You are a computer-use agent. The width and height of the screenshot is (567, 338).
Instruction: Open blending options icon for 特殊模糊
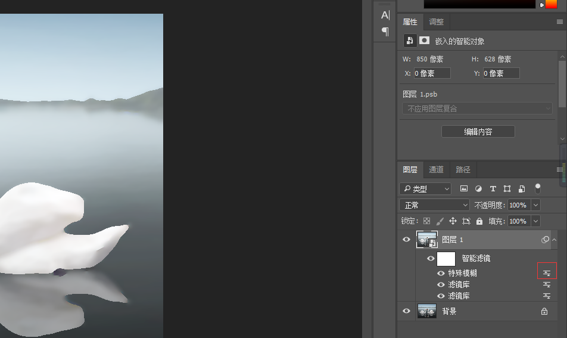(547, 273)
